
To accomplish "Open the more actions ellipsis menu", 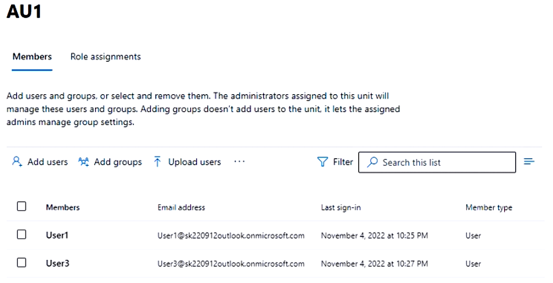I will click(x=239, y=162).
